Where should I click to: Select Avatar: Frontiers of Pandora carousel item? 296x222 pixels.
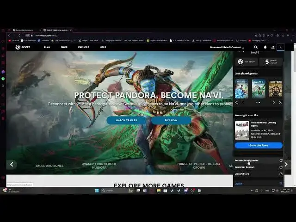99,166
